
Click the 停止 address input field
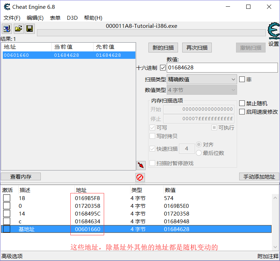pos(199,119)
